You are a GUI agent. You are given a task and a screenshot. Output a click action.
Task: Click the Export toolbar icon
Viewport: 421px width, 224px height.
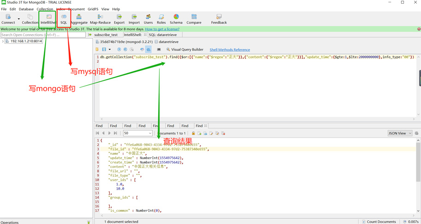tap(119, 19)
